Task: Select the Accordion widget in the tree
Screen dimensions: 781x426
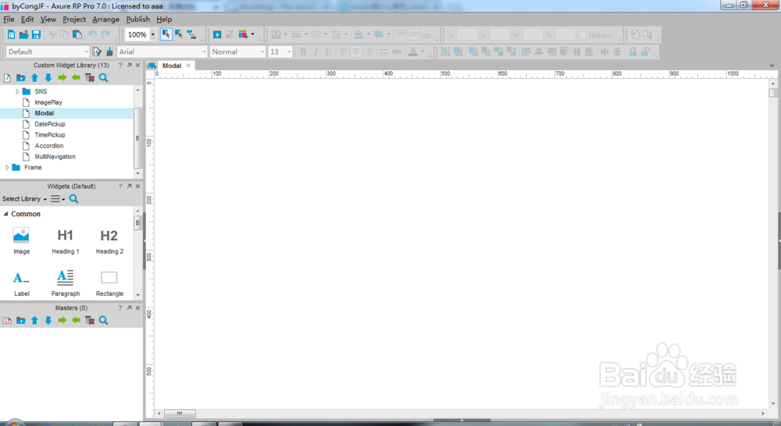Action: tap(48, 146)
